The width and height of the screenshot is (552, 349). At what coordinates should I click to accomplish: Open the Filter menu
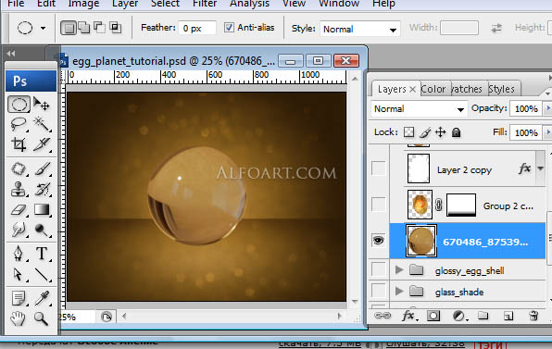pyautogui.click(x=205, y=4)
